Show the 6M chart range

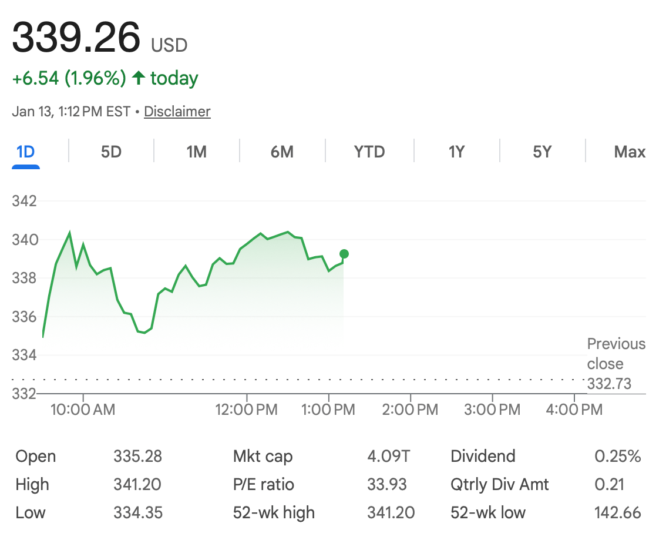tap(282, 152)
